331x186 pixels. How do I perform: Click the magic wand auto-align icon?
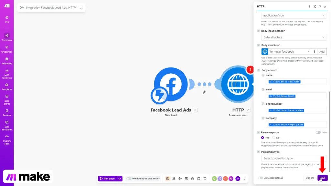click(x=174, y=179)
